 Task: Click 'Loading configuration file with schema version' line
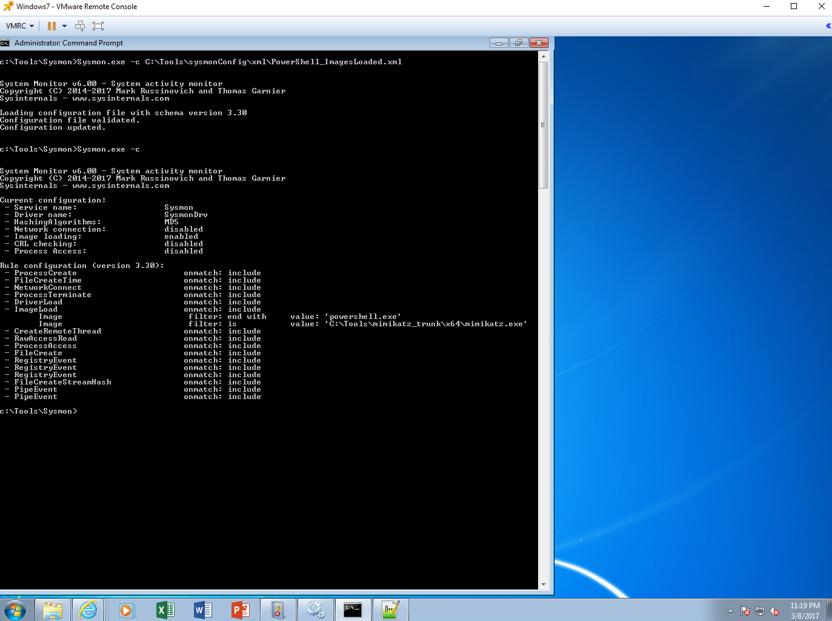click(x=124, y=113)
